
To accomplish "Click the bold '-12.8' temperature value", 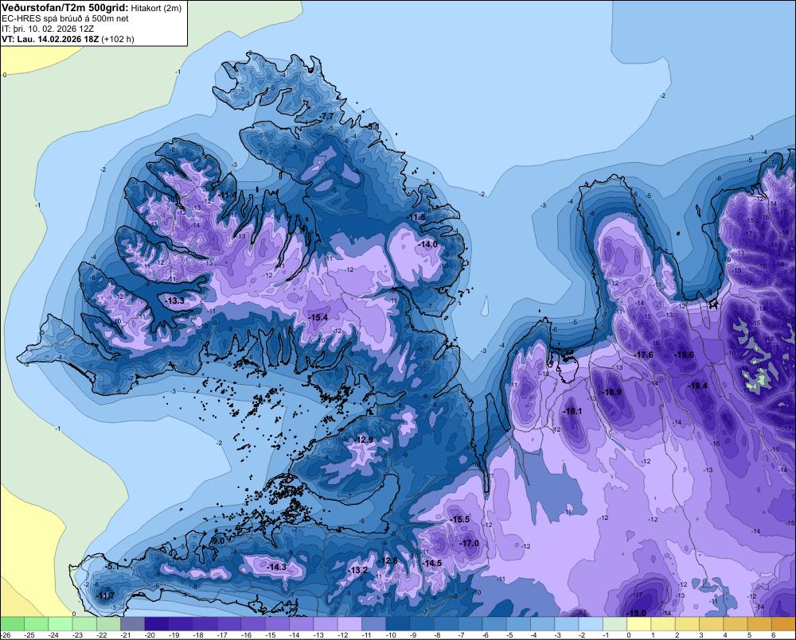I will coord(388,560).
